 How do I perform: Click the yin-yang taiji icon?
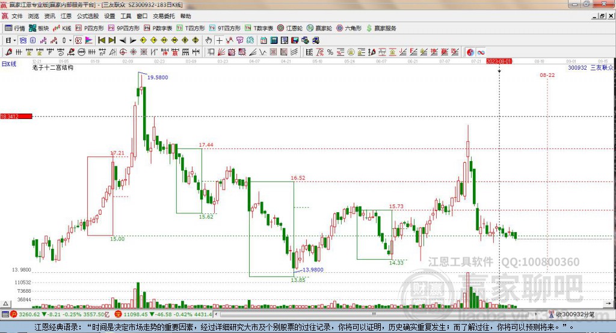click(x=470, y=52)
